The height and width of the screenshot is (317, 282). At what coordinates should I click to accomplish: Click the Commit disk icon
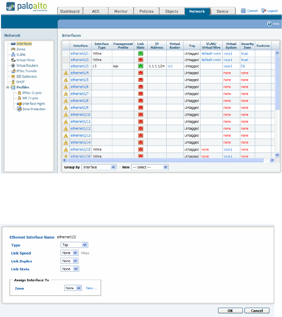click(243, 11)
